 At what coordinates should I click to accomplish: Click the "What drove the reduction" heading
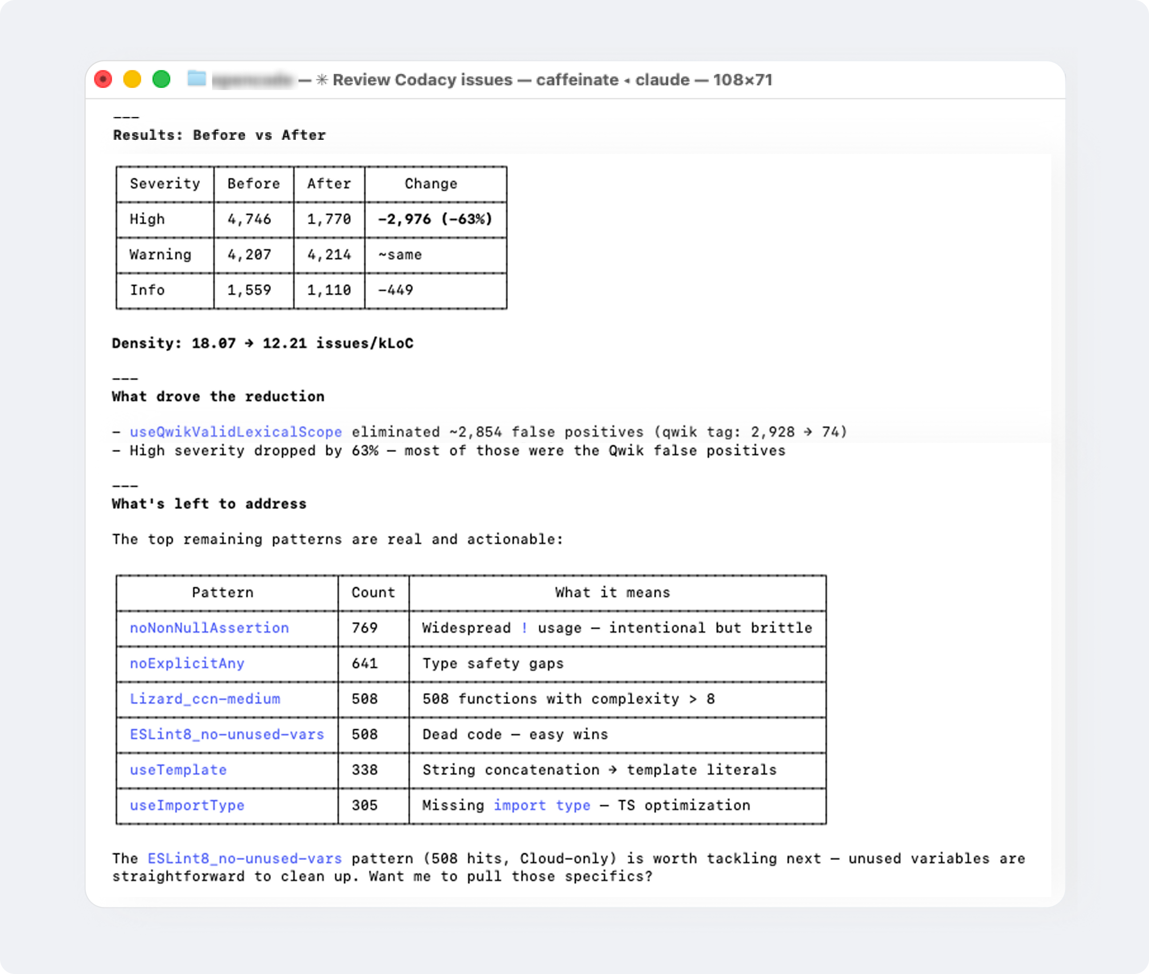tap(218, 396)
